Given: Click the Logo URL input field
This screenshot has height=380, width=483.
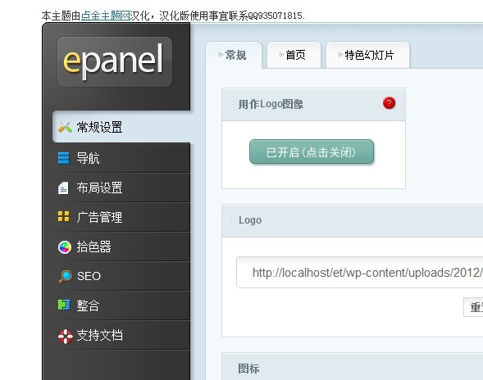Looking at the screenshot, I should point(359,273).
